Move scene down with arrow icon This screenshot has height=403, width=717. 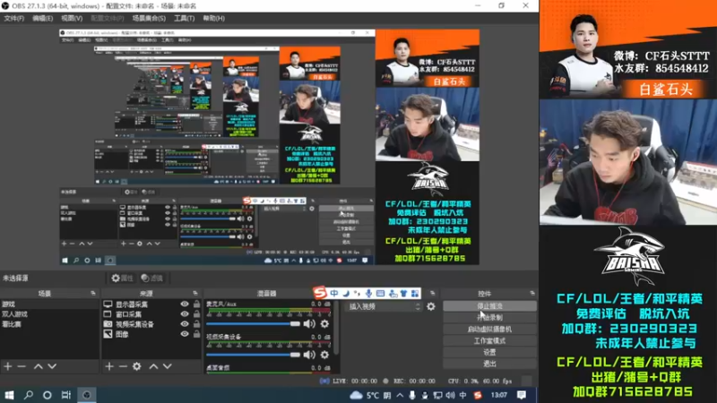click(52, 366)
